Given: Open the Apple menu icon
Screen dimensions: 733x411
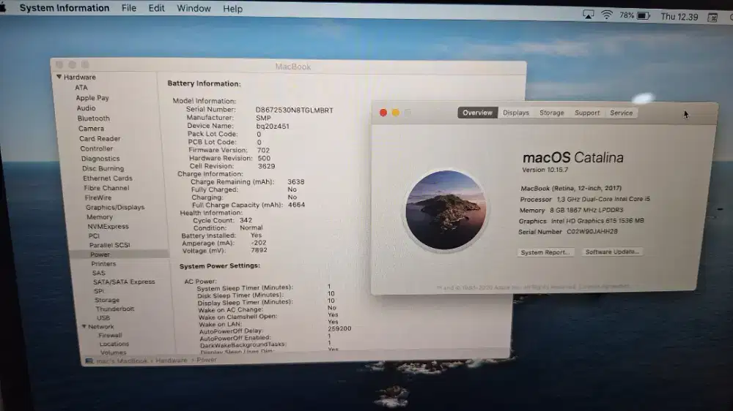Looking at the screenshot, I should tap(3, 8).
